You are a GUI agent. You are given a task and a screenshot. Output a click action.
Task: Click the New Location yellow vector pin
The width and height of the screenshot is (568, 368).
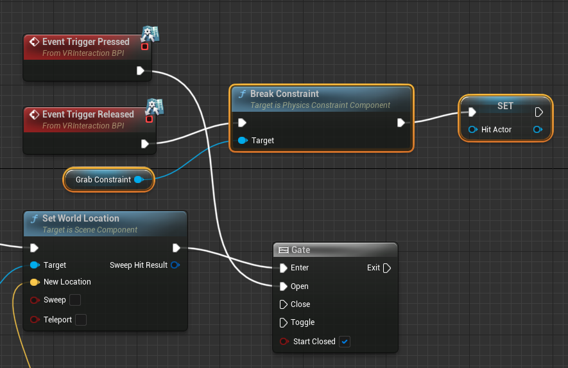coord(35,282)
